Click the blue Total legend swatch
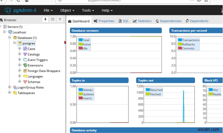Screen dimensions: 223x133 (x=81, y=40)
